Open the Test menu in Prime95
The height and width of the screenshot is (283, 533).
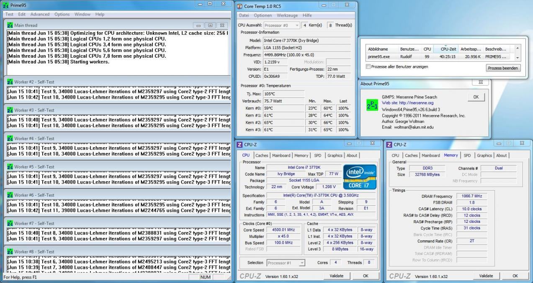9,14
